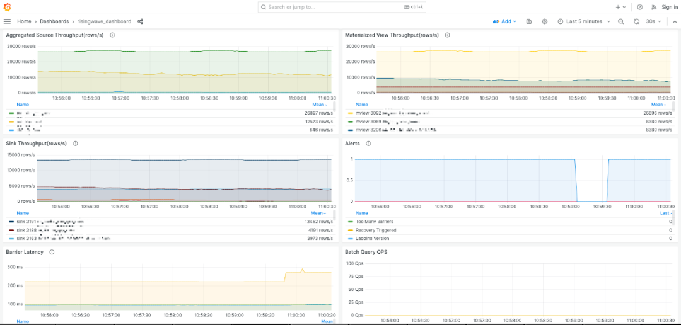Open the 30s refresh interval dropdown
Viewport: 681px width, 325px height.
pyautogui.click(x=653, y=21)
